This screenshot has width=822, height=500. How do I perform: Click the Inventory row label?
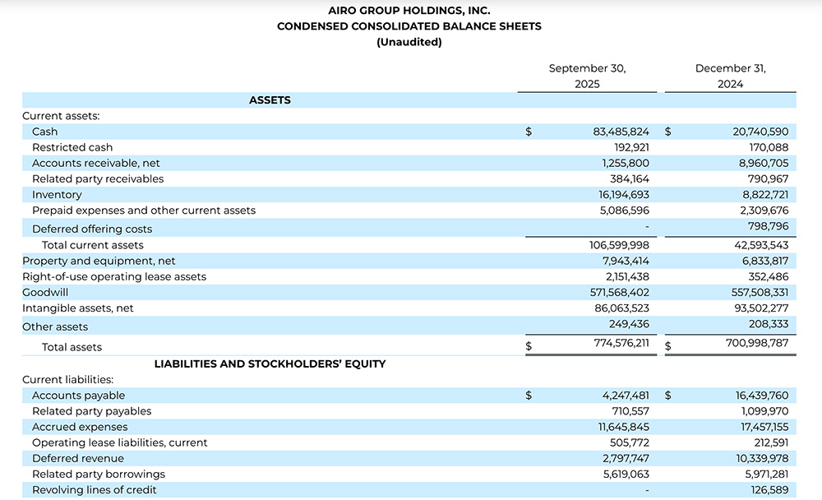tap(57, 195)
